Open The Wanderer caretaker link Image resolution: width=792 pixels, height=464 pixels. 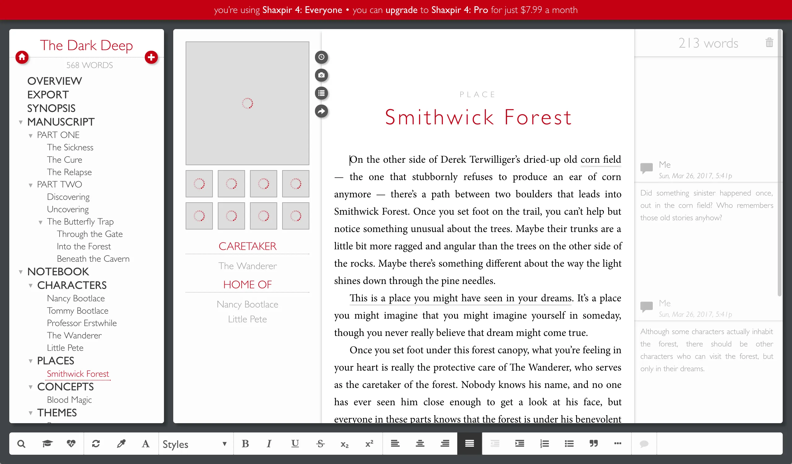point(247,266)
